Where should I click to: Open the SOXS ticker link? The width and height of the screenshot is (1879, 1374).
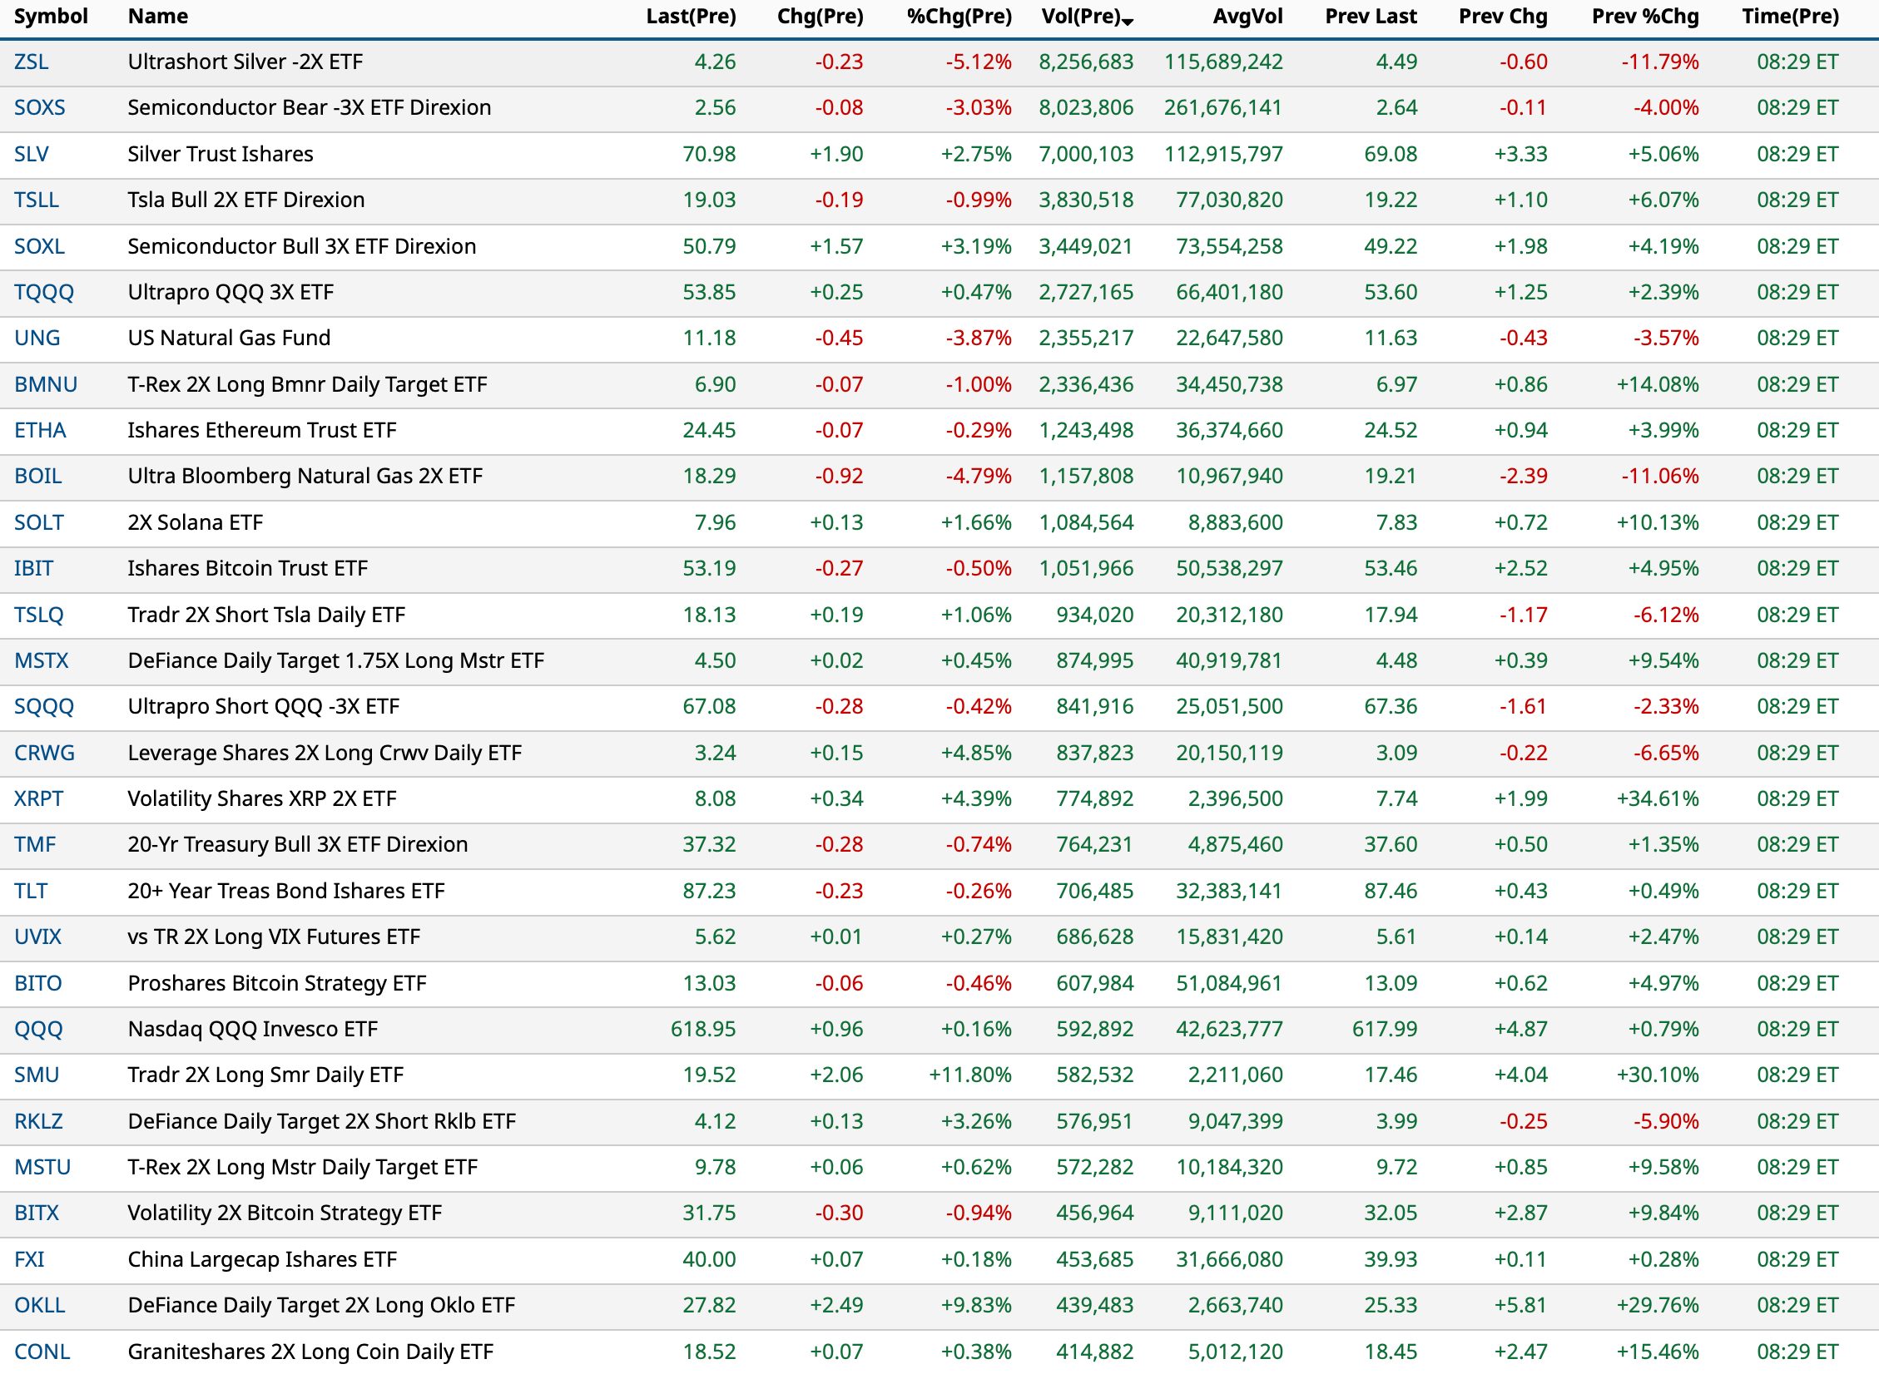coord(39,108)
